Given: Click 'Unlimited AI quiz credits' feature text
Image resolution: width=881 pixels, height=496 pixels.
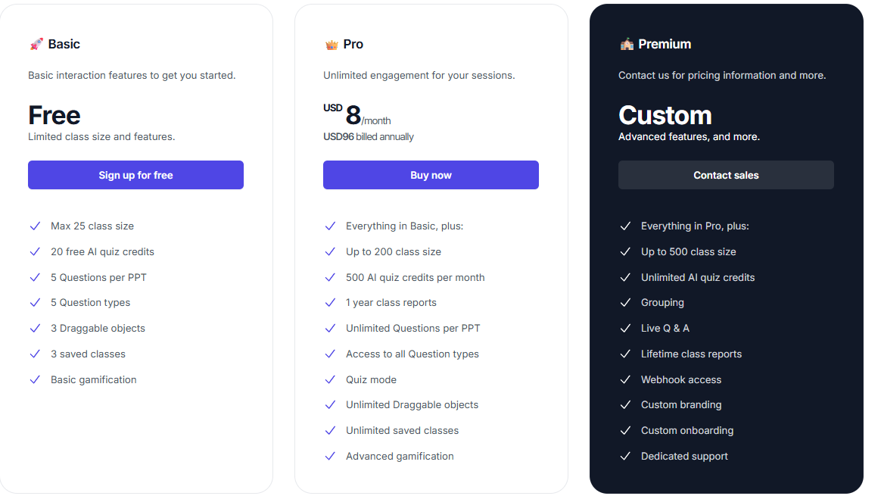Looking at the screenshot, I should (698, 277).
